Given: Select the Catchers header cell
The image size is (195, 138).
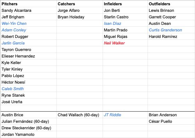Looking at the screenshot, I should coord(66,4).
